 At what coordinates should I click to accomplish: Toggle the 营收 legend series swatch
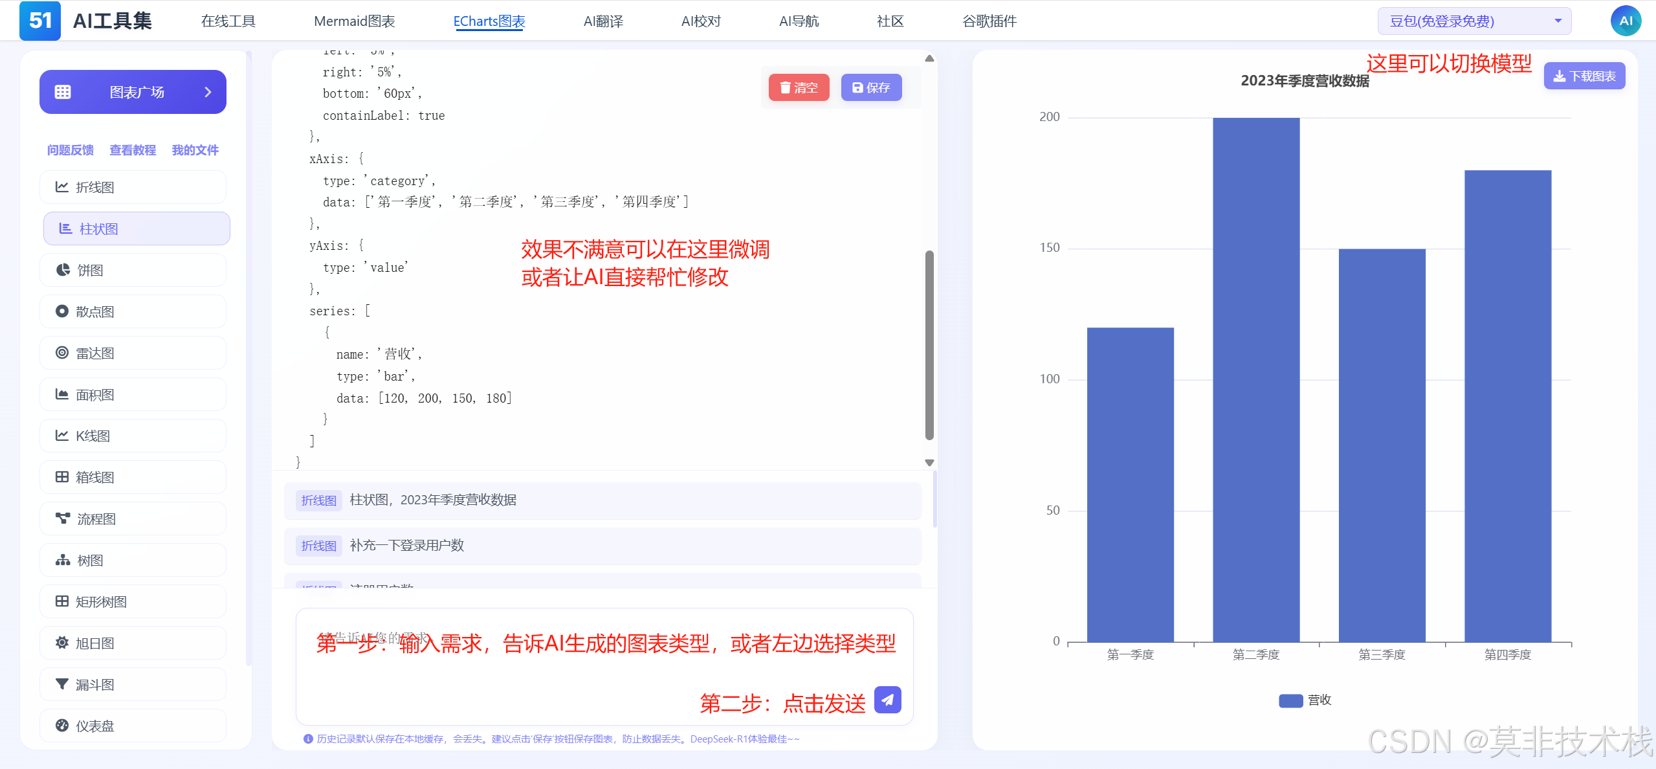point(1290,700)
